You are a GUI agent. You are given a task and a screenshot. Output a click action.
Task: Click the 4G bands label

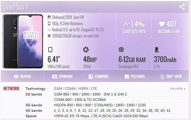(34, 110)
